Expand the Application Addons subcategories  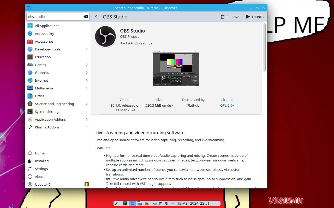click(x=87, y=119)
